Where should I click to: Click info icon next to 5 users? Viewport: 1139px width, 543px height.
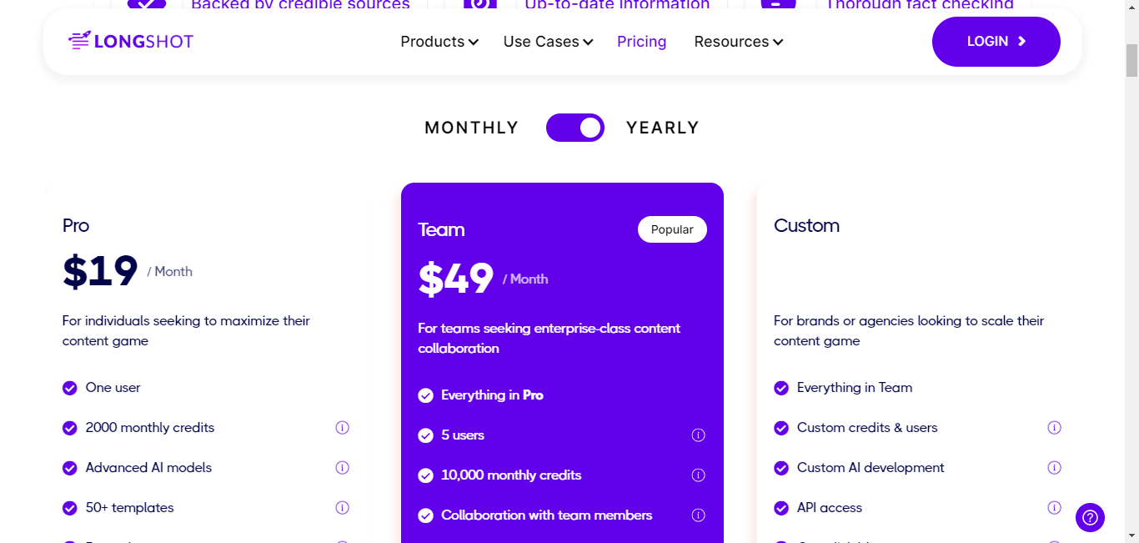click(x=699, y=435)
